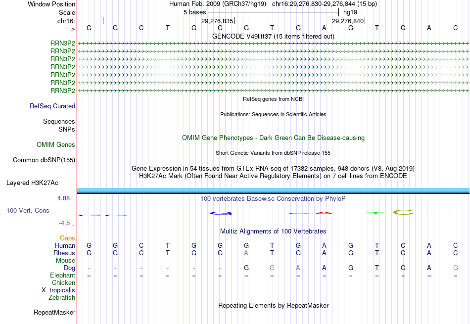
Task: Click the green T PhyloP conservation glyph
Action: 376,213
